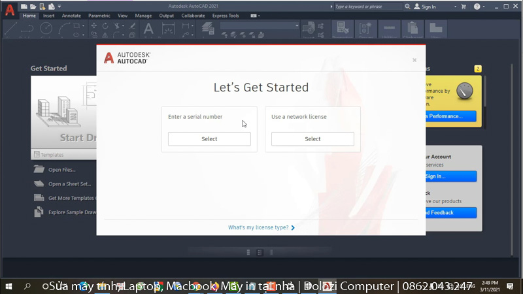Switch to the Home ribbon tab
Screen dimensions: 523x294
(29, 16)
